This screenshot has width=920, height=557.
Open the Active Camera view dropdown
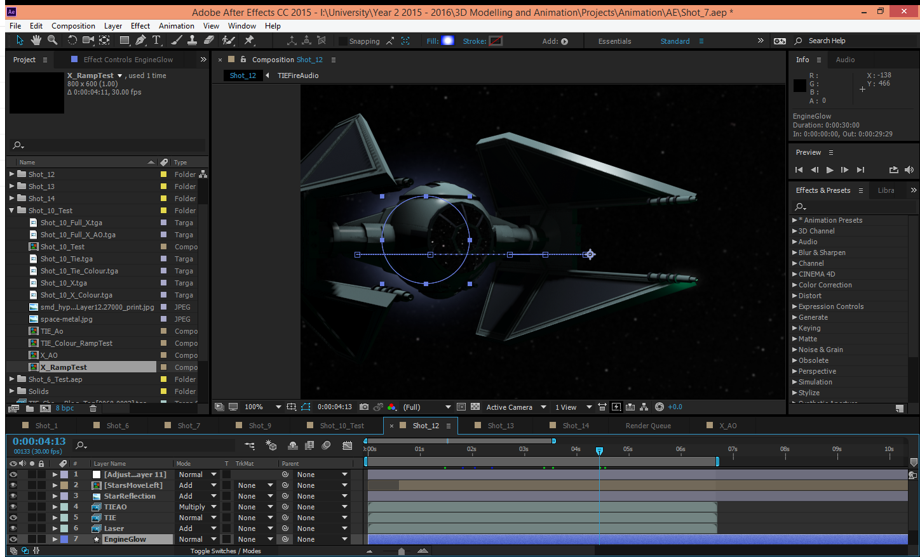point(516,407)
